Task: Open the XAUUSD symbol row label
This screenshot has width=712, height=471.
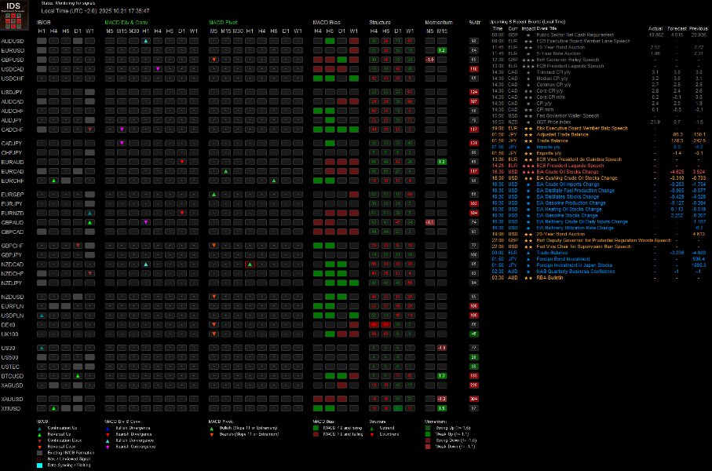Action: [13, 400]
